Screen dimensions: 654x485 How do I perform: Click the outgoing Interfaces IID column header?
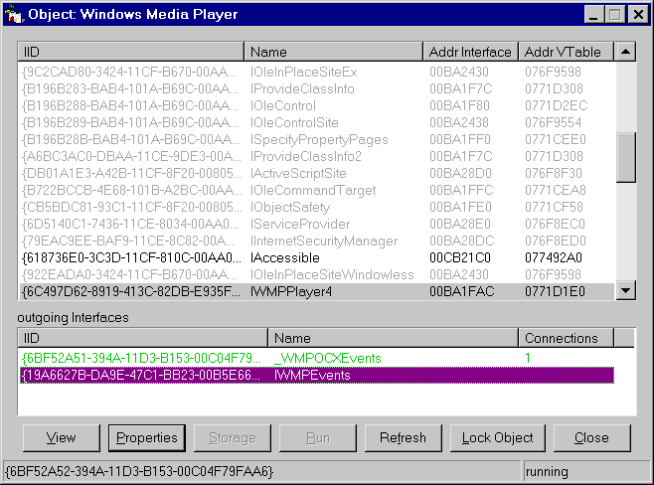pyautogui.click(x=143, y=338)
